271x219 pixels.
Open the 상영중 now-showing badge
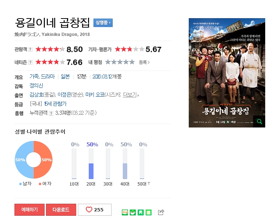point(103,23)
